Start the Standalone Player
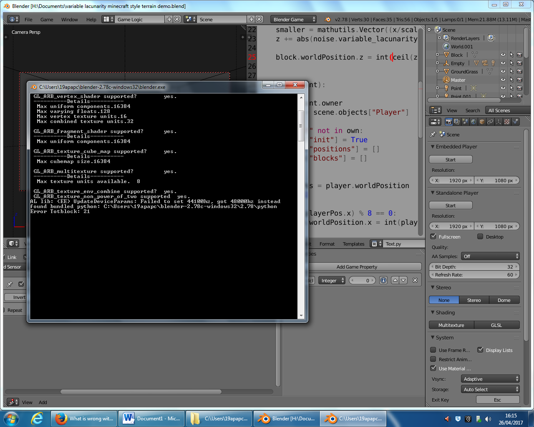This screenshot has height=427, width=534. [451, 205]
